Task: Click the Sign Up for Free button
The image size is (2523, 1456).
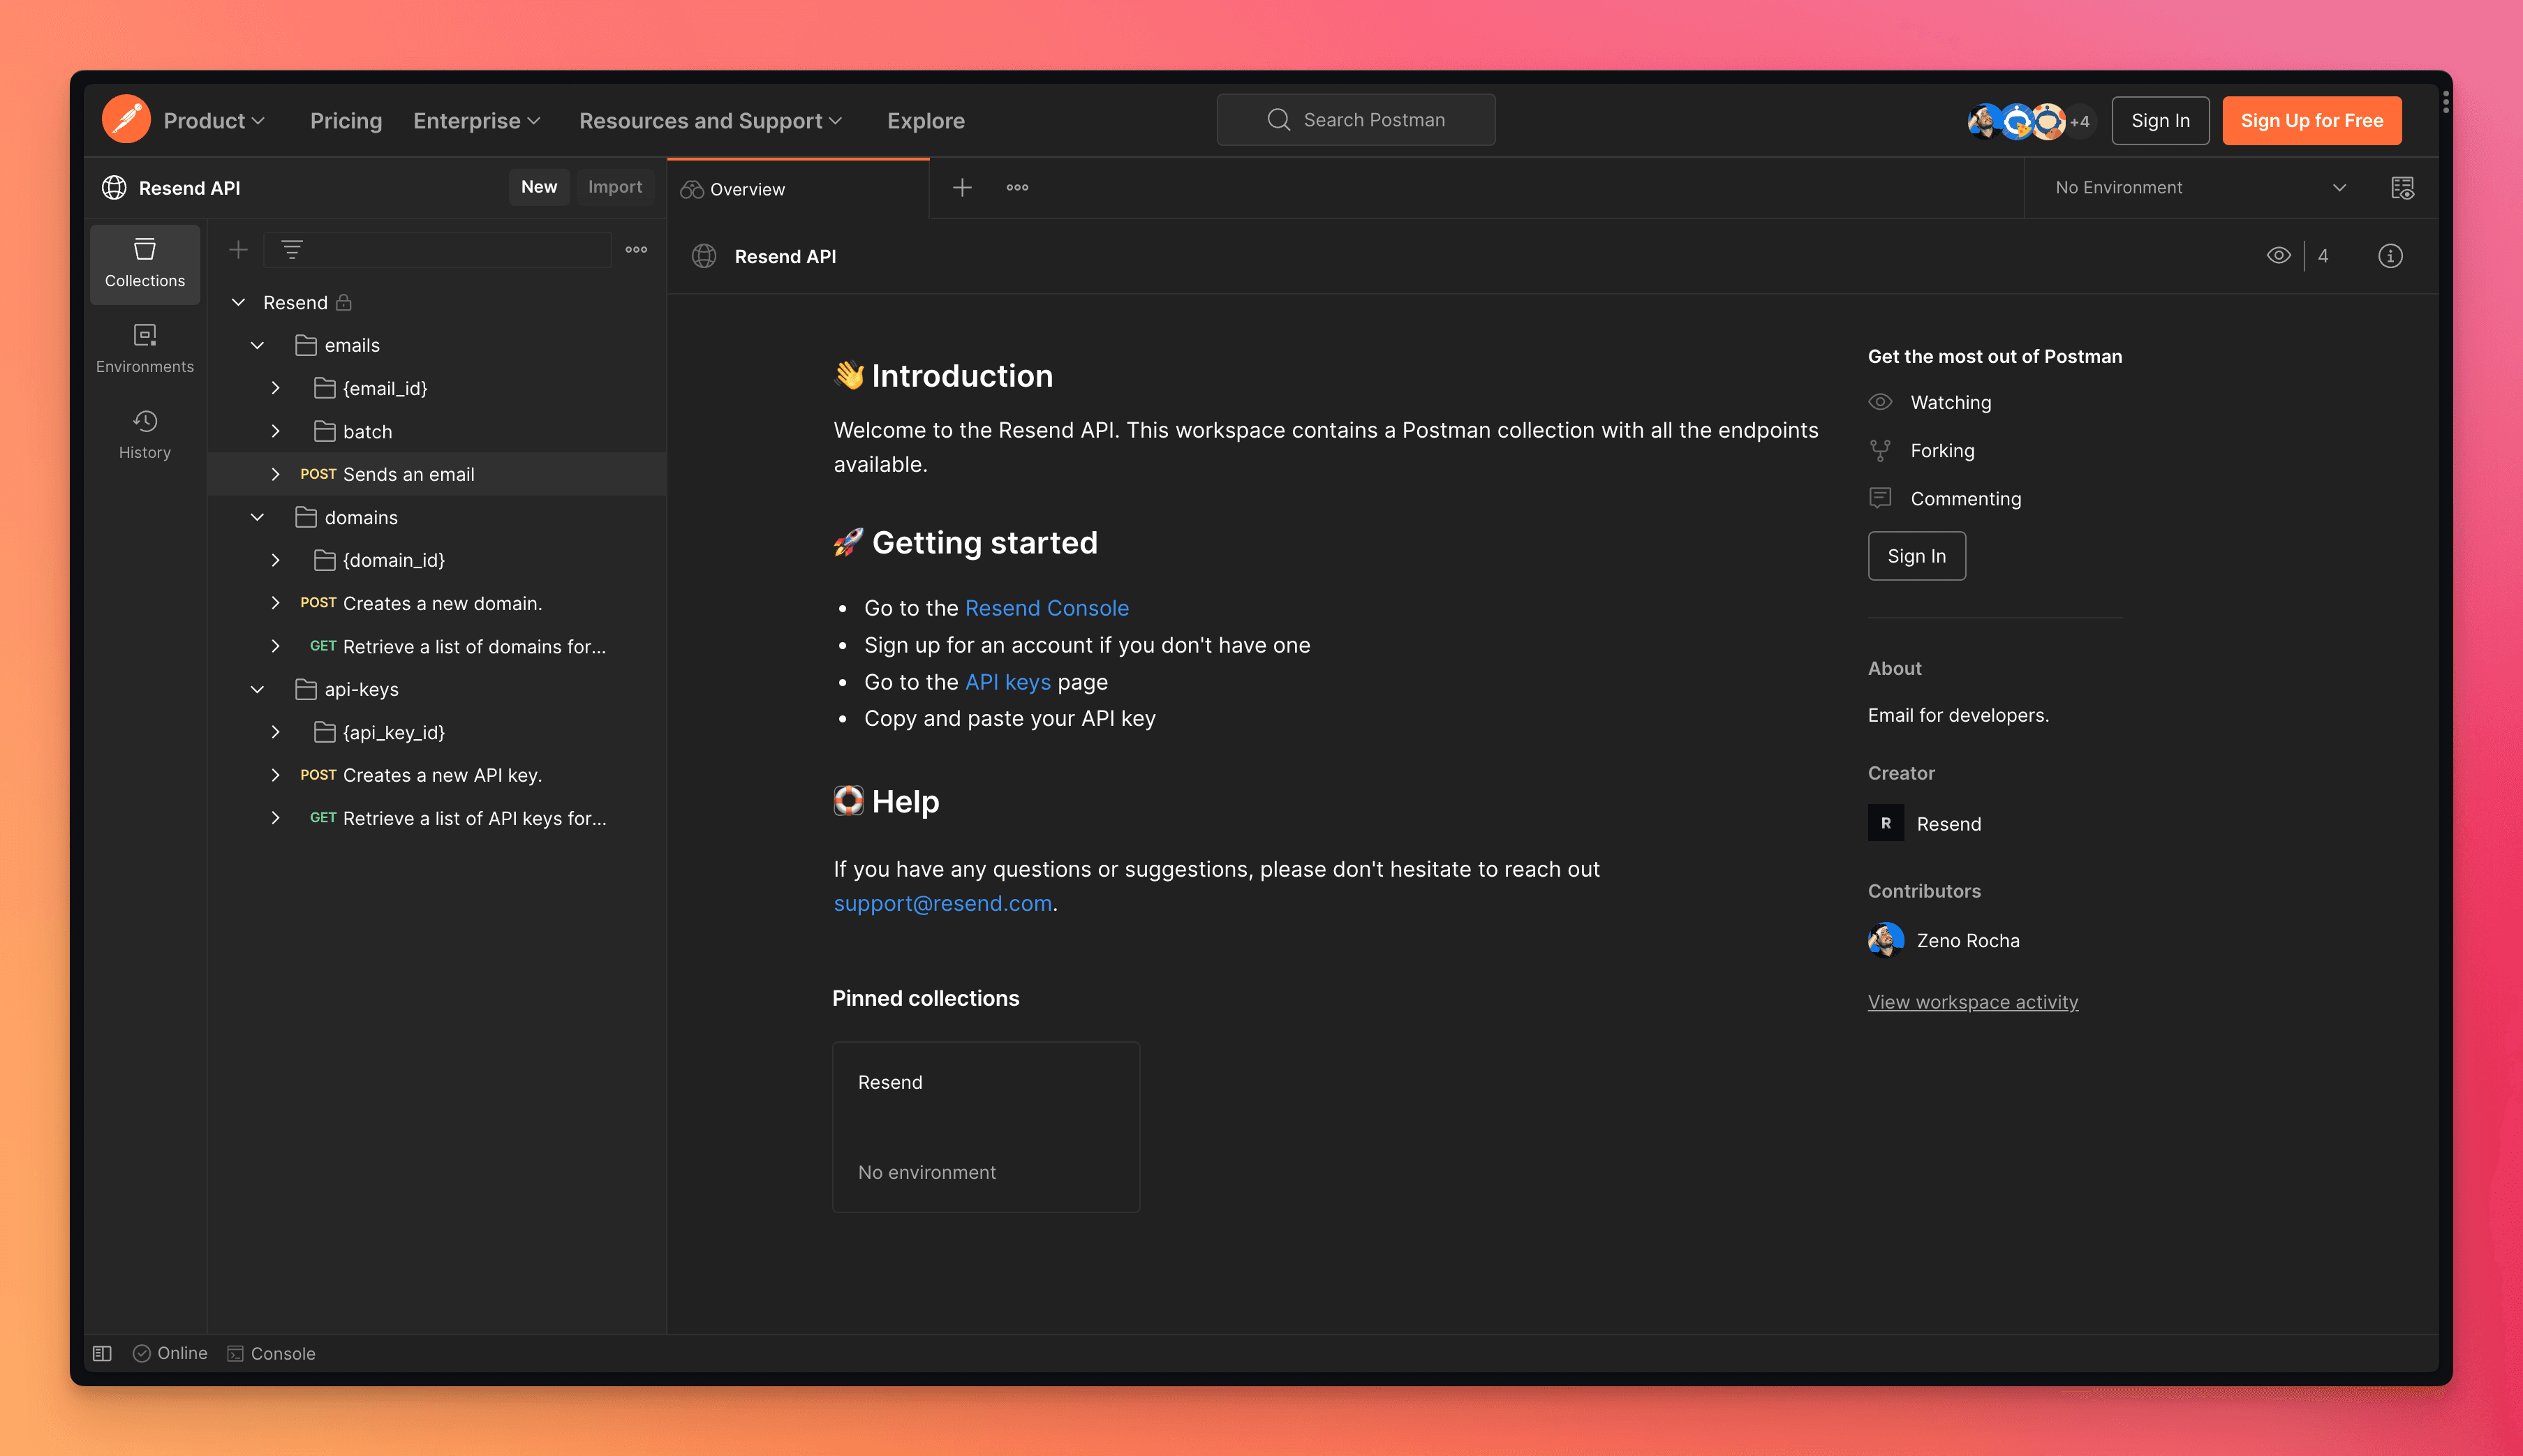Action: click(2311, 120)
